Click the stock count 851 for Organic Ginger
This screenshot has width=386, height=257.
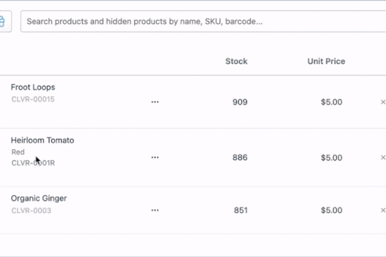(x=240, y=210)
